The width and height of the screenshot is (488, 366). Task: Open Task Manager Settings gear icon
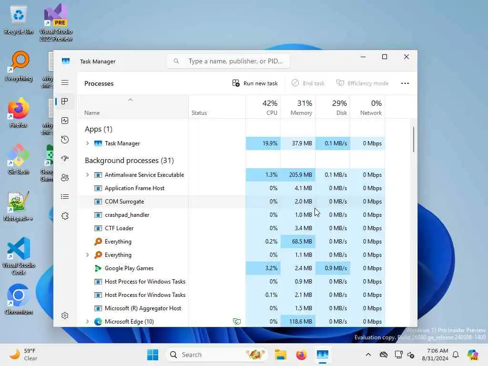(x=65, y=315)
